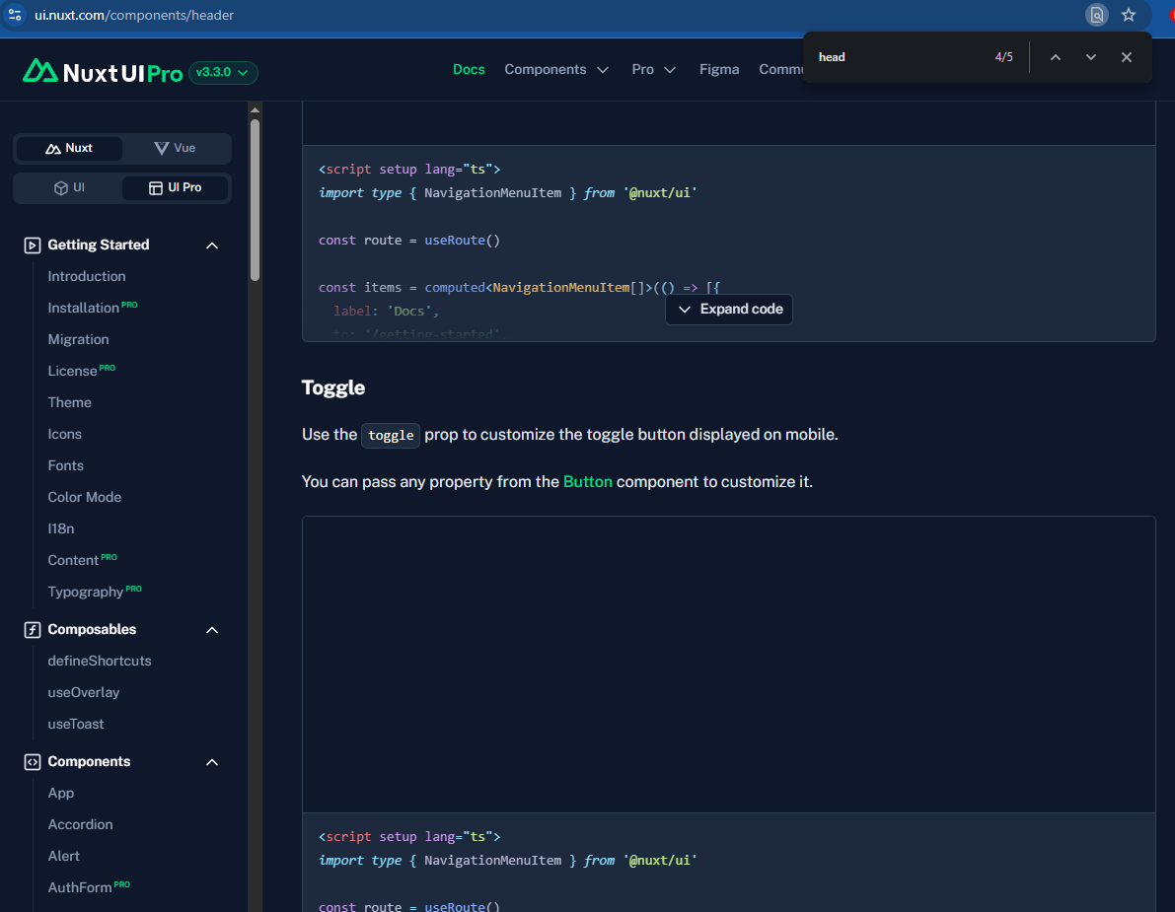Open the defineShortcuts page
The width and height of the screenshot is (1175, 912).
pyautogui.click(x=100, y=661)
